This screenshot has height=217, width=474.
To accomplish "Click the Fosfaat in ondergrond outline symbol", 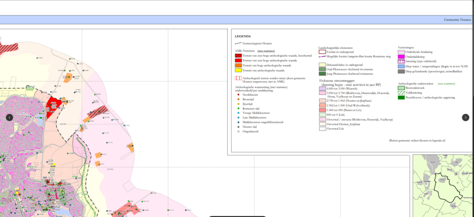I will (x=322, y=52).
